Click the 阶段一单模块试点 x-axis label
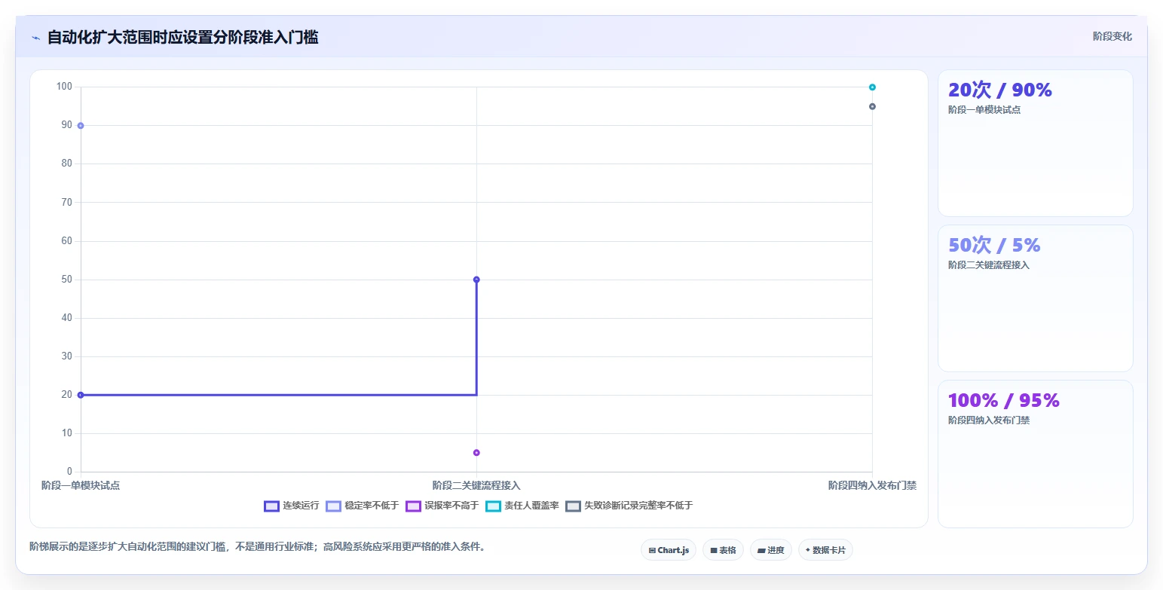This screenshot has width=1163, height=590. coord(81,486)
